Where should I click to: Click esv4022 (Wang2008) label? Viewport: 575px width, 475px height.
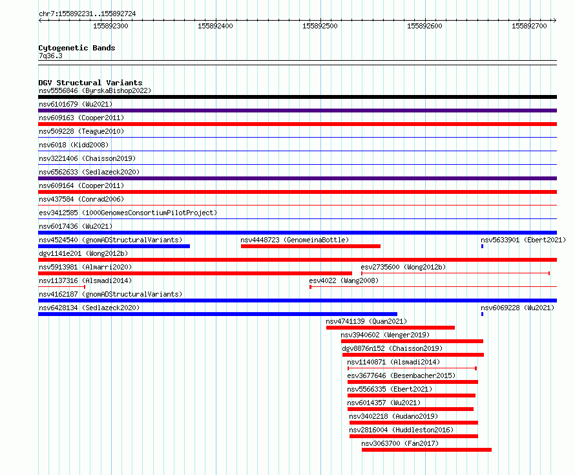(344, 280)
